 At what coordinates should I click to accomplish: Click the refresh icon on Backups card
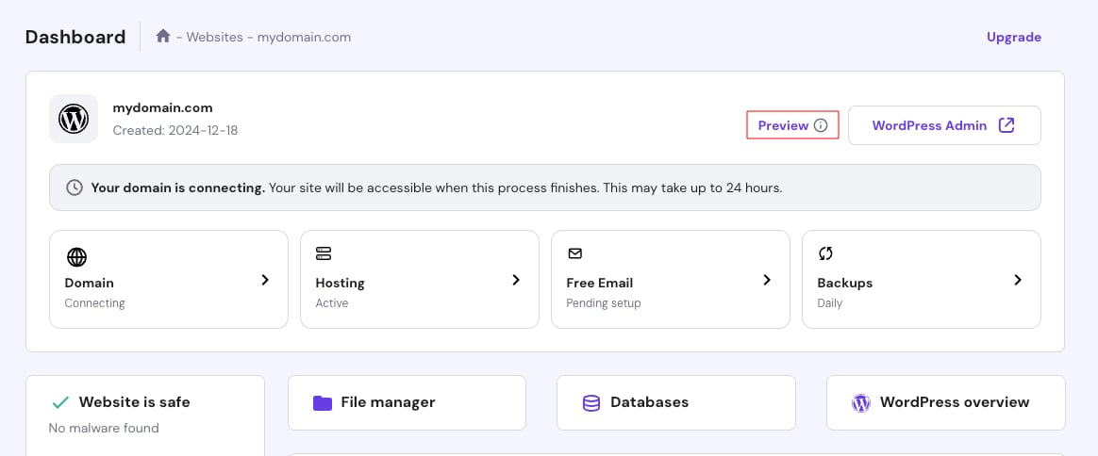point(825,253)
